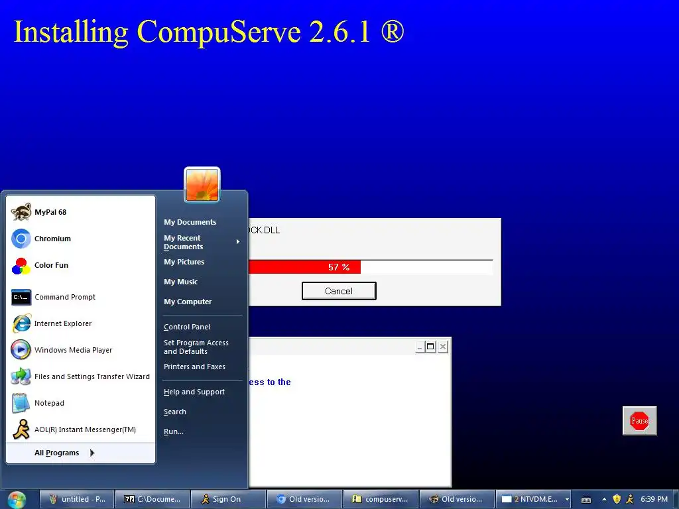Expand My Recent Documents submenu arrow

[x=238, y=242]
